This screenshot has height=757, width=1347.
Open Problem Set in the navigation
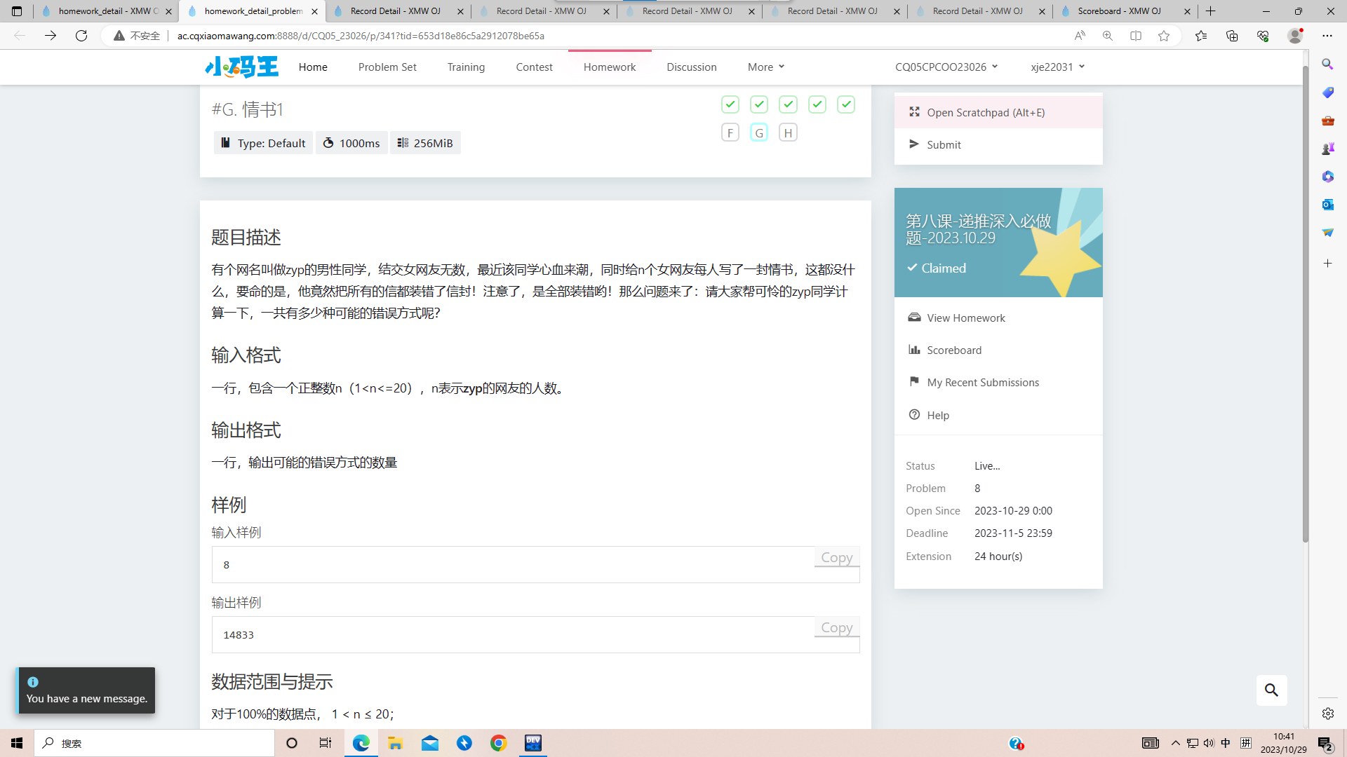click(387, 67)
